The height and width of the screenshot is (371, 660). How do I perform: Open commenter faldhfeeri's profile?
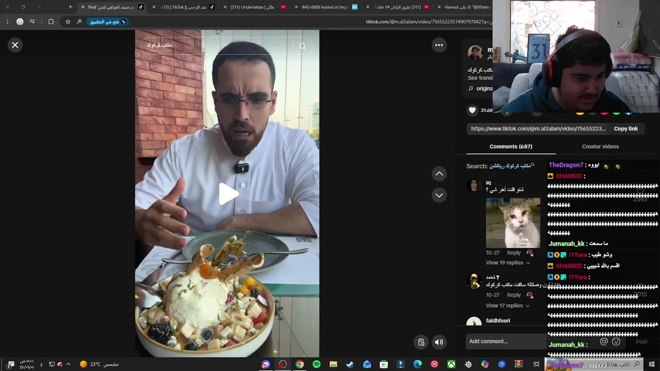[498, 321]
